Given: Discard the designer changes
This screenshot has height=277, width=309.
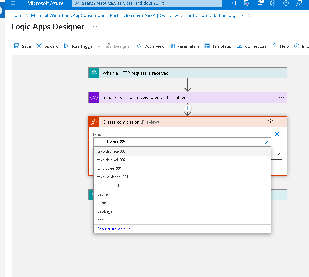Looking at the screenshot, I should click(47, 46).
